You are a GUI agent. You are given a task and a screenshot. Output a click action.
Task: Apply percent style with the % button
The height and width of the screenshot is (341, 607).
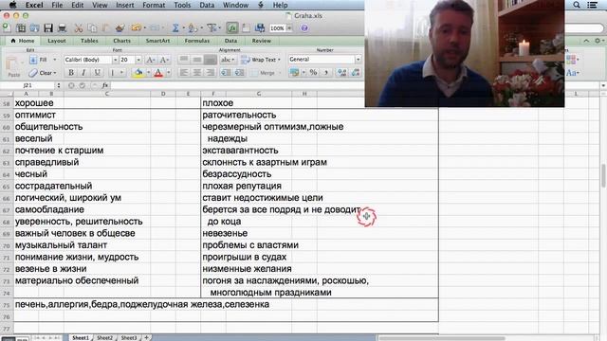313,72
